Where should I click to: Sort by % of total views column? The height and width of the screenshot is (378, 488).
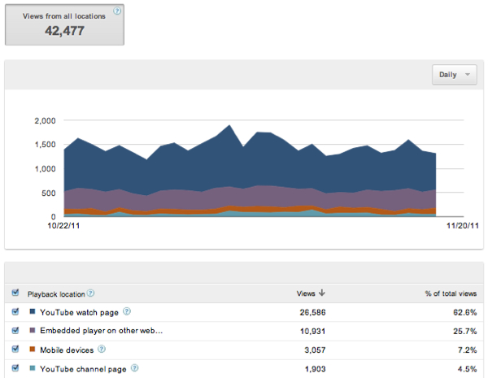pos(449,293)
